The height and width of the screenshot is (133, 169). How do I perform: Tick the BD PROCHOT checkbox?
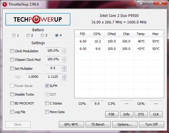tap(12, 103)
